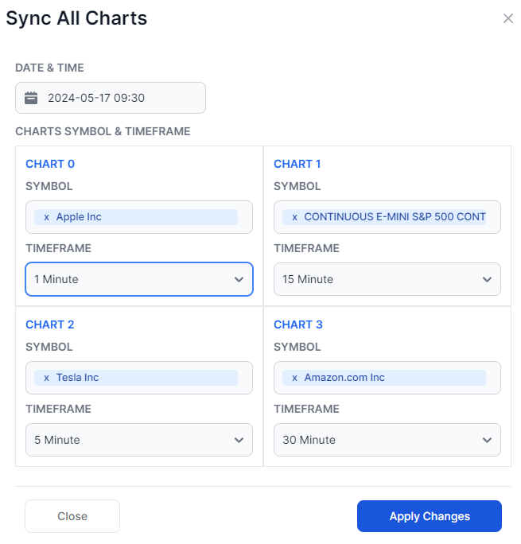Viewport: 521px width, 544px height.
Task: Remove the Amazon.com Inc symbol tag
Action: pos(294,378)
